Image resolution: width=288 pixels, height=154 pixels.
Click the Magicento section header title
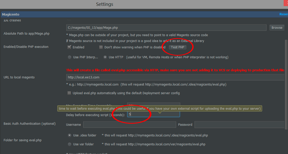click(11, 14)
